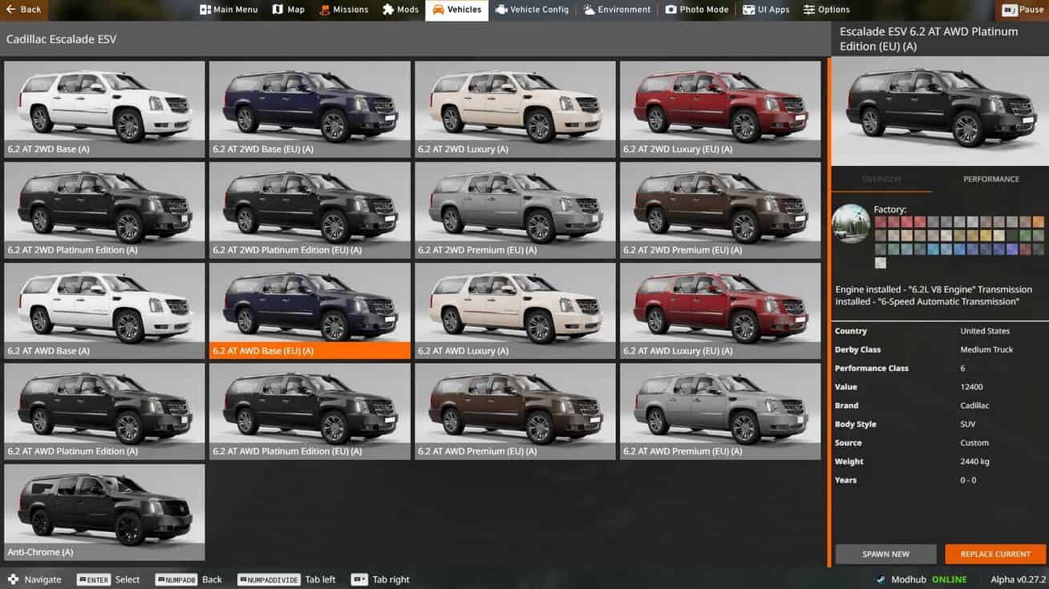Open Environment via the weather icon
Screen dimensions: 1049x589
(589, 10)
